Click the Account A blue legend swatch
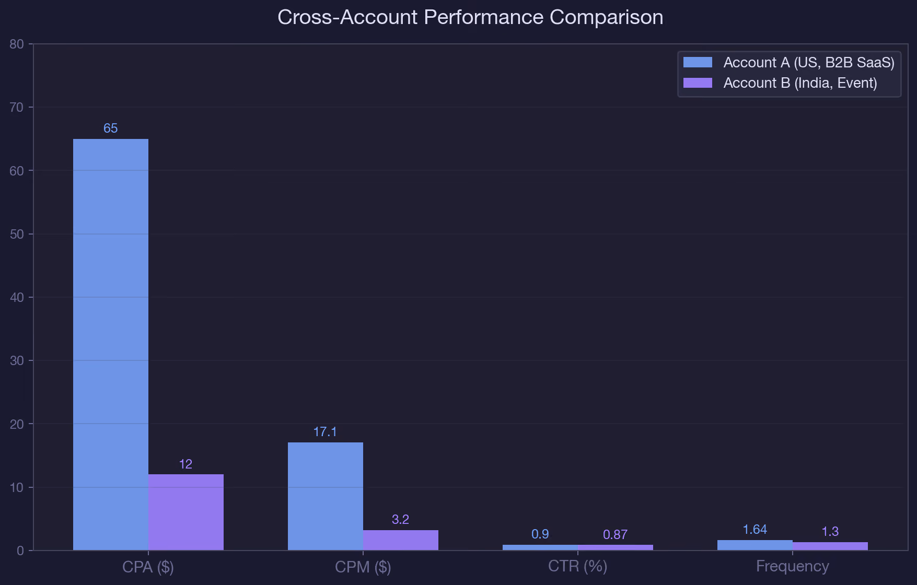 (x=698, y=62)
